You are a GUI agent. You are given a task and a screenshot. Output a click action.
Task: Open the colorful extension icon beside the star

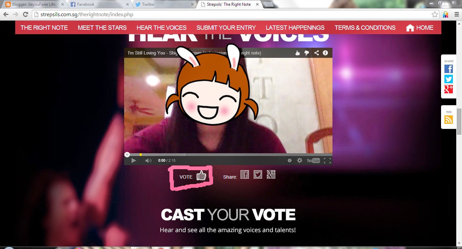tap(445, 15)
